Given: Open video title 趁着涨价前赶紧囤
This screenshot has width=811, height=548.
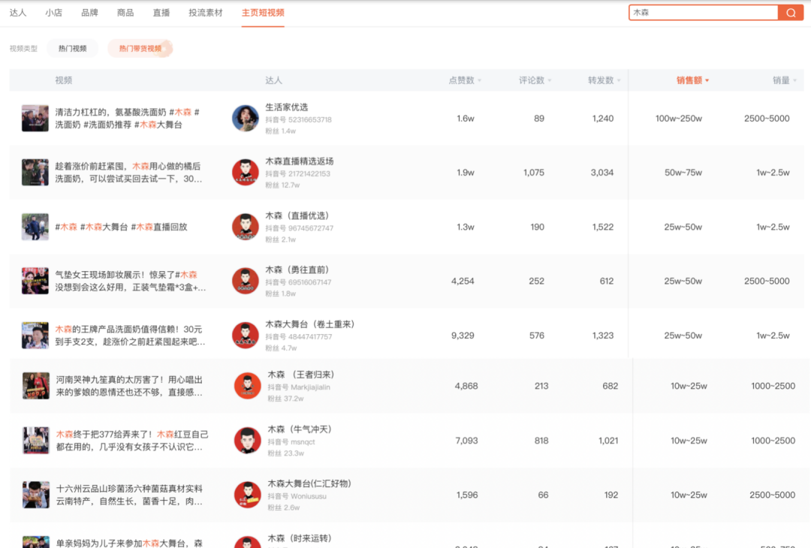Looking at the screenshot, I should (128, 172).
